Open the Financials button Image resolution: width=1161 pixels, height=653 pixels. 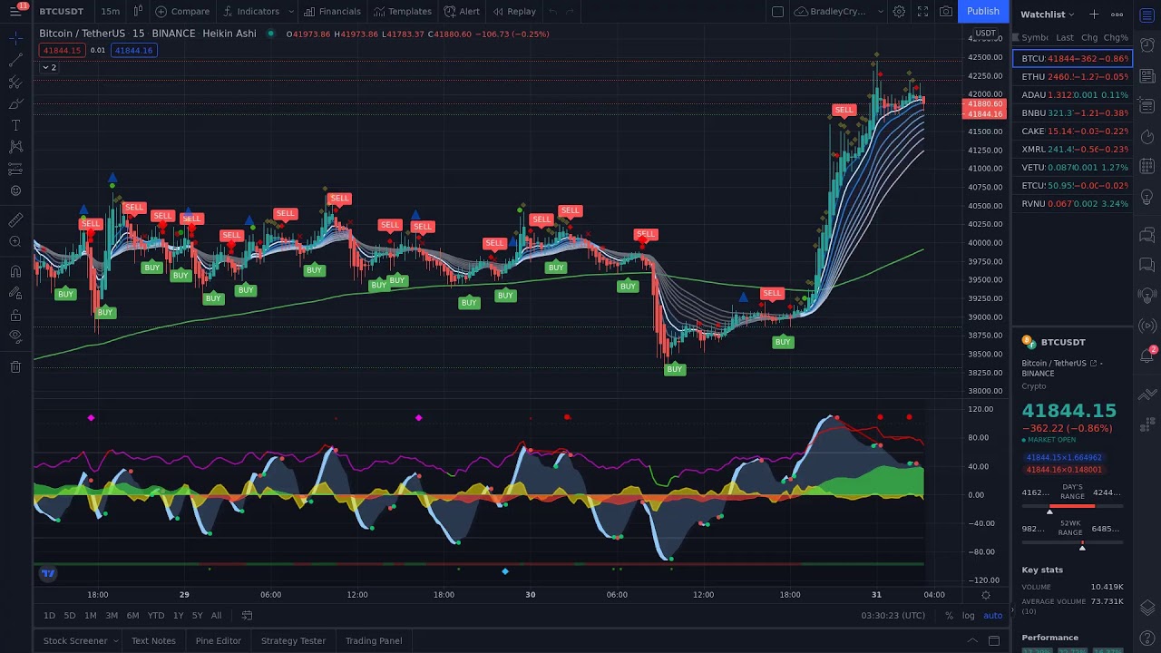click(332, 11)
